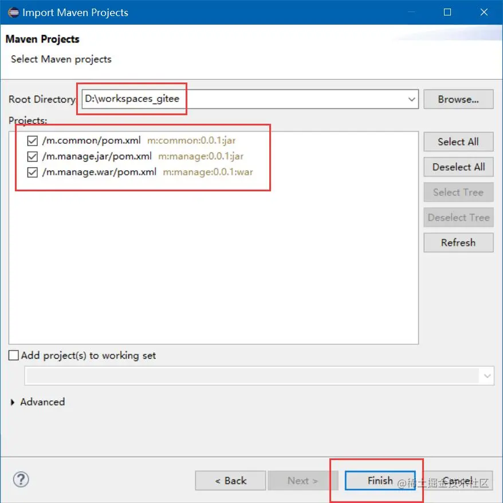The image size is (503, 503).
Task: Close the Import Maven Projects dialog
Action: click(x=484, y=12)
